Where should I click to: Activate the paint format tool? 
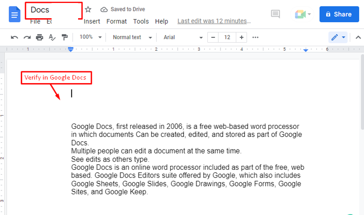[x=64, y=37]
